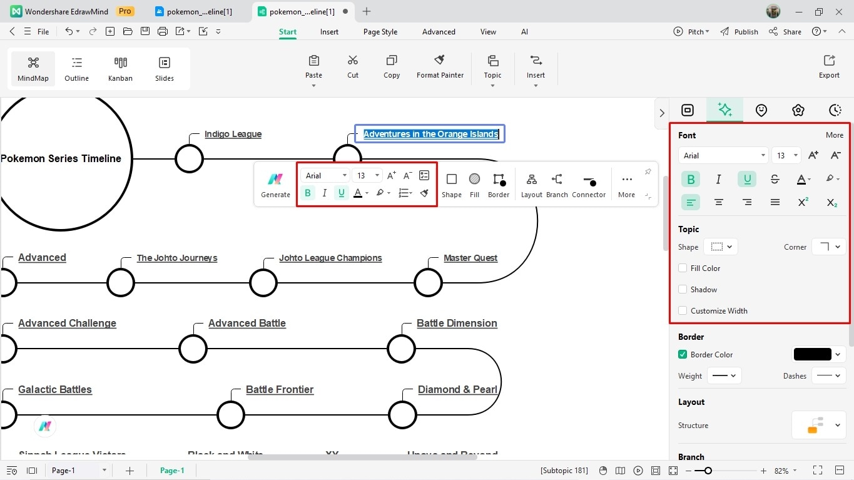Open the Corner style dropdown
This screenshot has width=854, height=480.
(829, 247)
